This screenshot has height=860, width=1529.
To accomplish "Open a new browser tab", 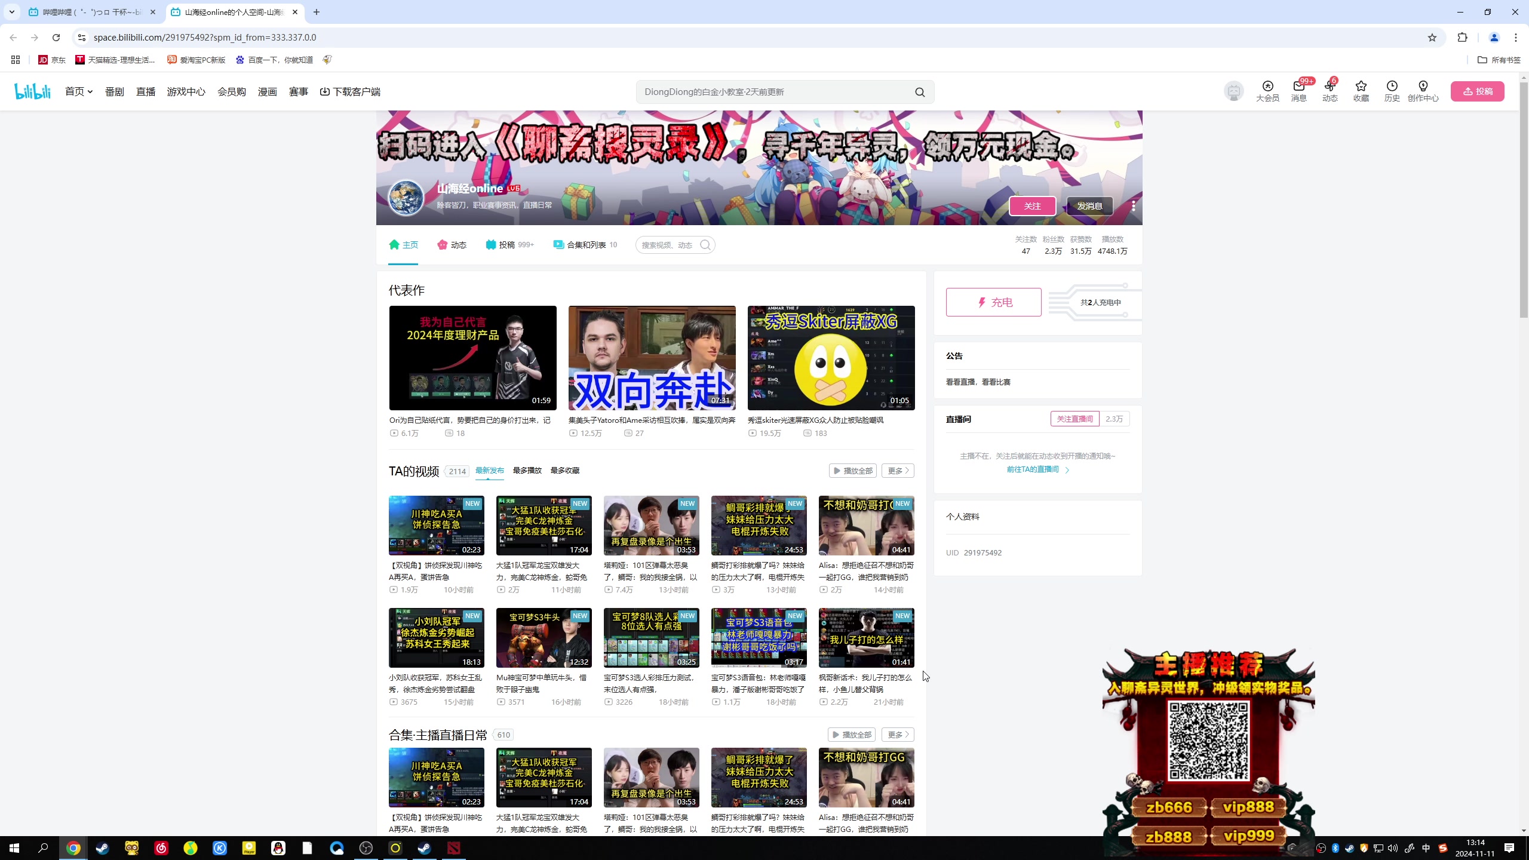I will click(x=317, y=12).
